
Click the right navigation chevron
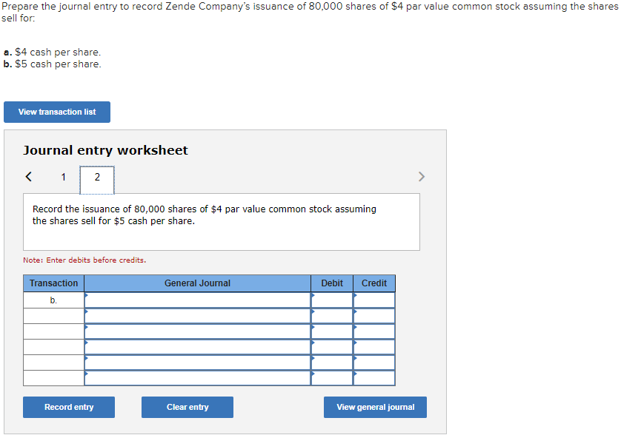(x=421, y=176)
